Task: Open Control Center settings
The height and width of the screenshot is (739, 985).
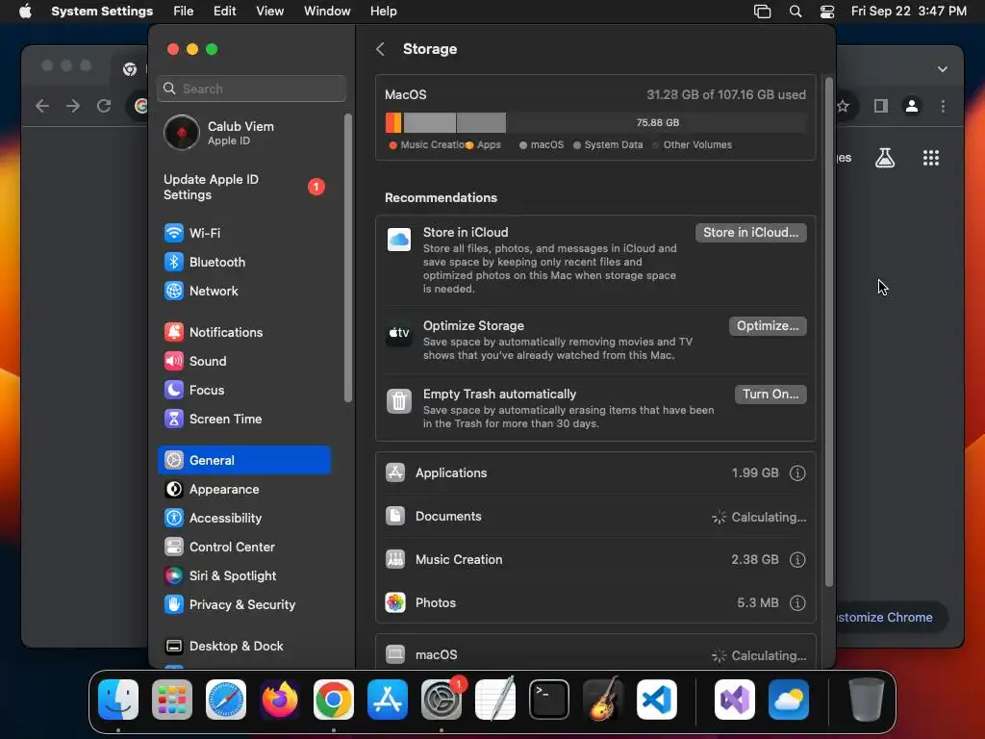Action: (x=243, y=548)
